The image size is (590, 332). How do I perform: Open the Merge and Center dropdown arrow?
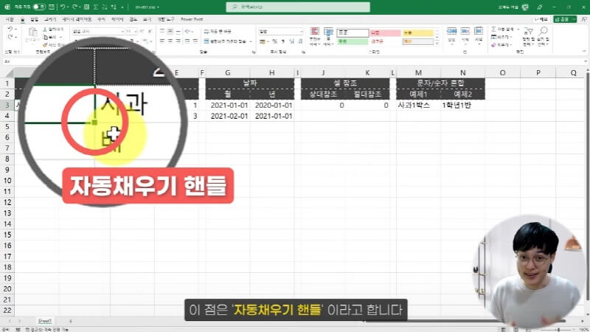pyautogui.click(x=251, y=41)
